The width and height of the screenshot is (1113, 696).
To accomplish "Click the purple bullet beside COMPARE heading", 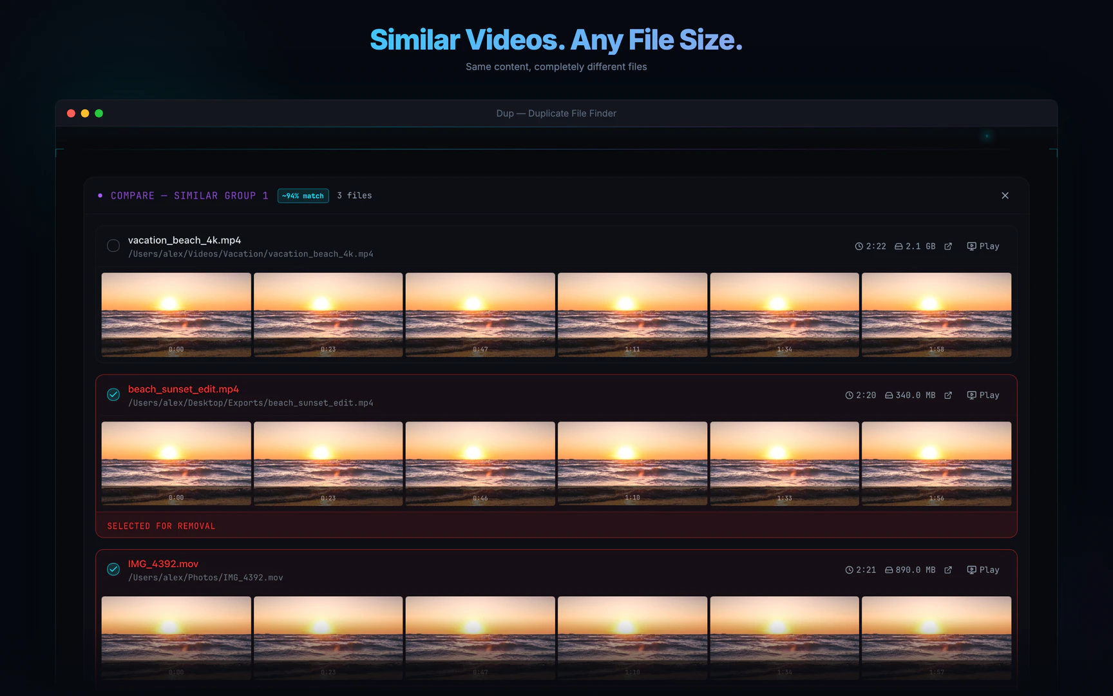I will pos(100,195).
